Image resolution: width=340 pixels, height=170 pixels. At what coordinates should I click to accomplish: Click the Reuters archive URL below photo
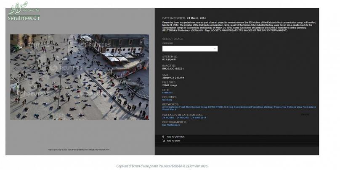79,149
